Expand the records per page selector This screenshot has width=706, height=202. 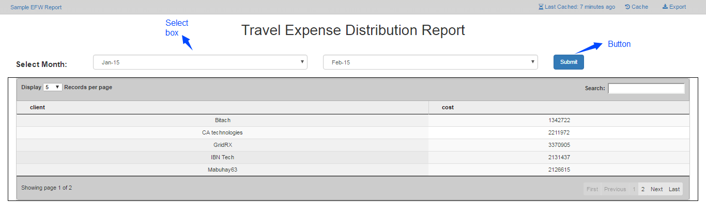53,88
